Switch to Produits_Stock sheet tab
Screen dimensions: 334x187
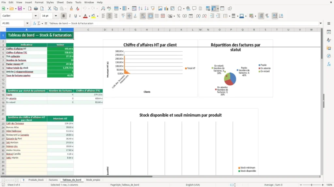36,180
